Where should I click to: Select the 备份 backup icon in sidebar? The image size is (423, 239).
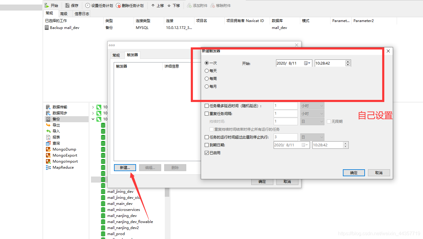[48, 119]
